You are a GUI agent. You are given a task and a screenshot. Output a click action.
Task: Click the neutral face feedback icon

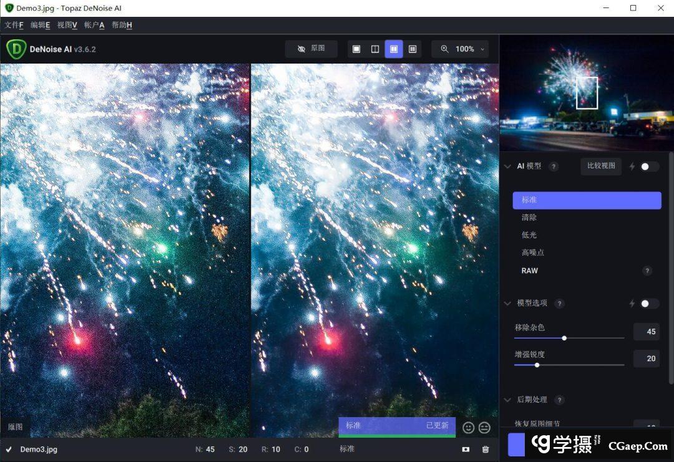pyautogui.click(x=484, y=428)
